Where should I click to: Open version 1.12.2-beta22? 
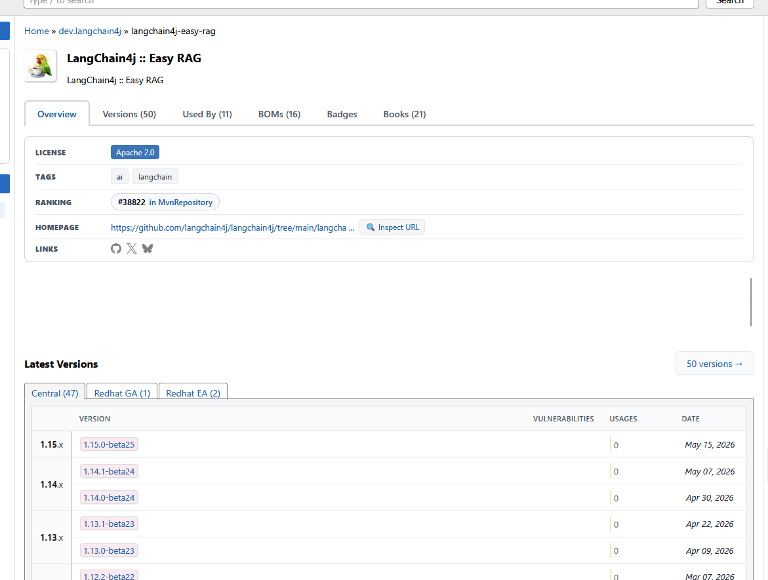109,575
